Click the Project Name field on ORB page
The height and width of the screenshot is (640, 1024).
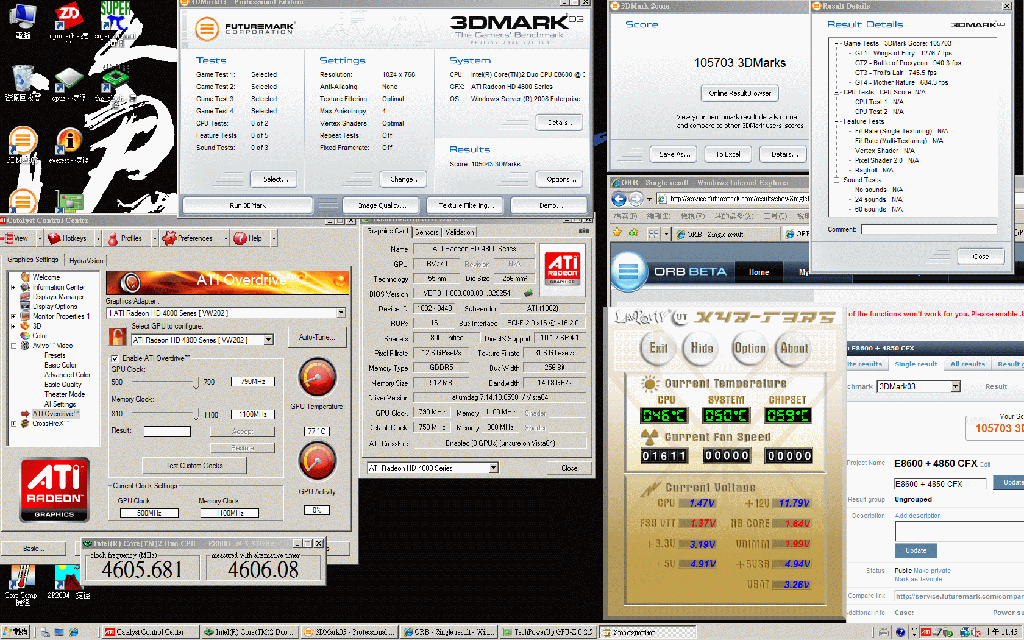[940, 484]
